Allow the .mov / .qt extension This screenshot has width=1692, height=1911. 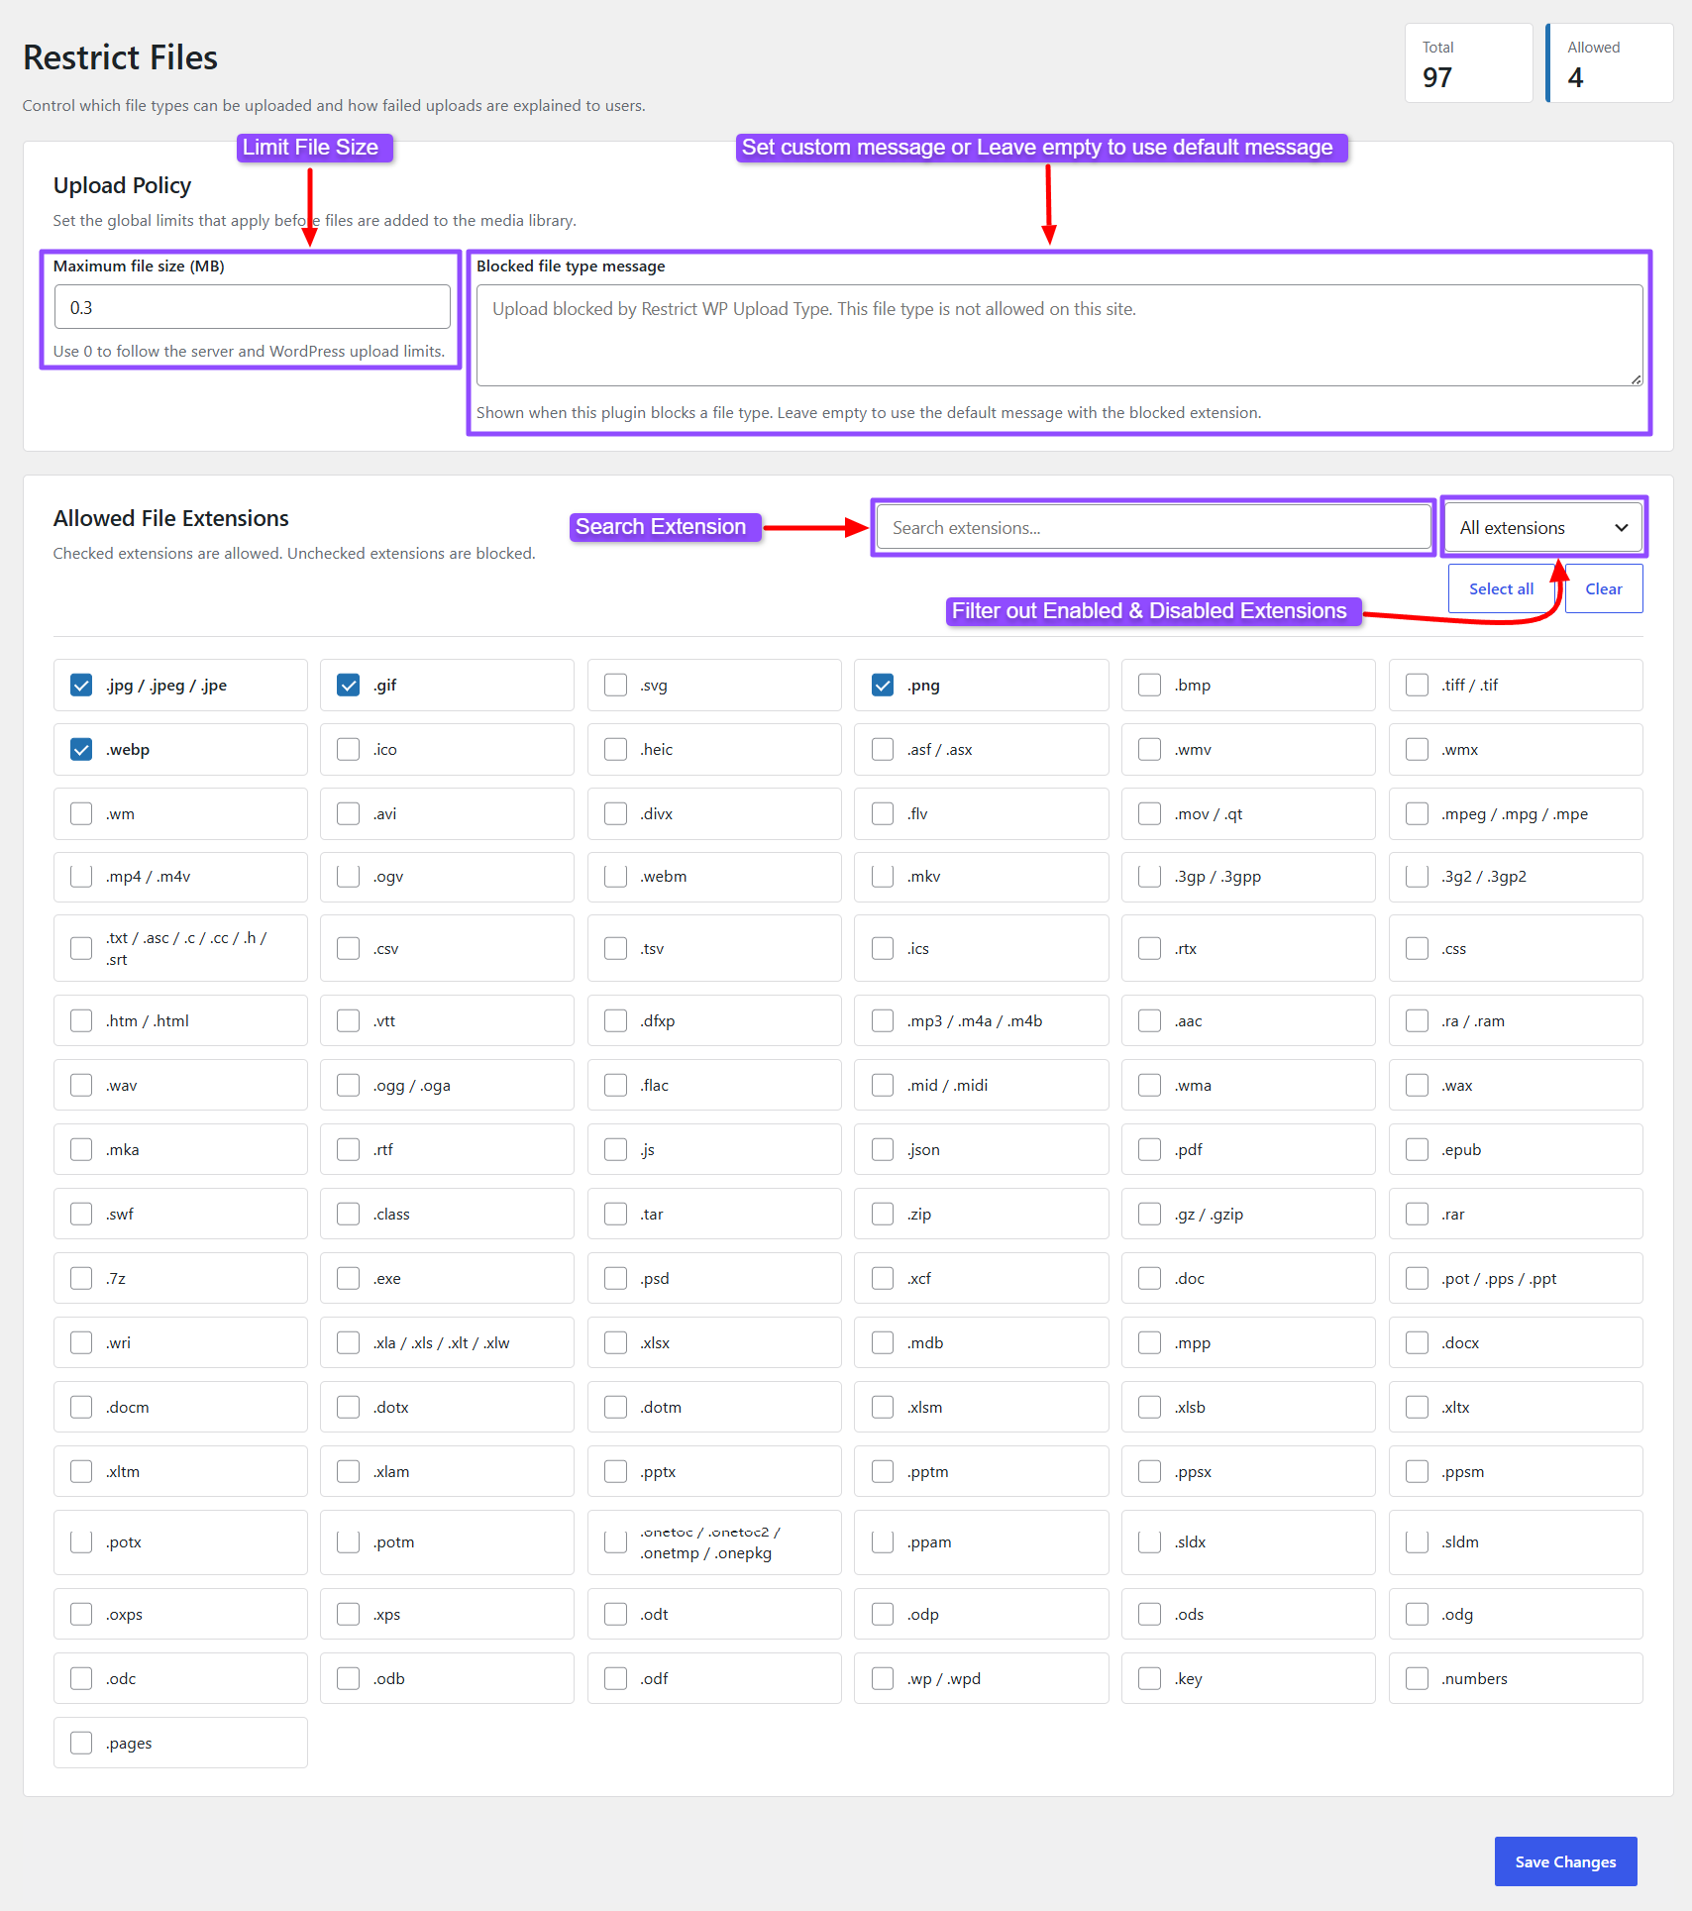point(1149,814)
